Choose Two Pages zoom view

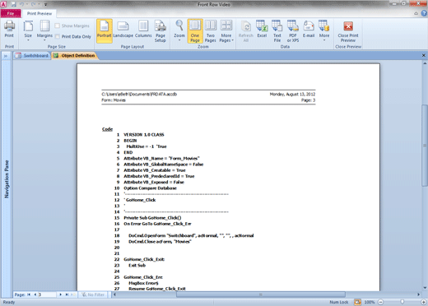211,31
